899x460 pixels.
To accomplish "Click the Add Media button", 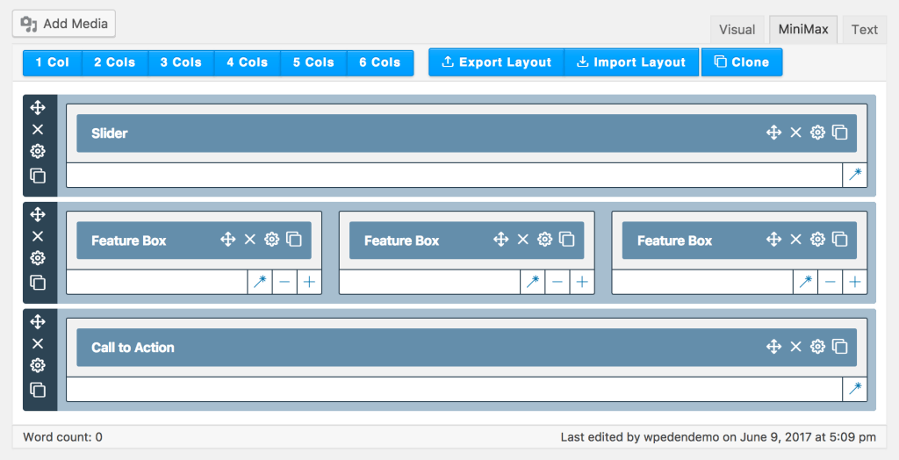I will (x=64, y=24).
